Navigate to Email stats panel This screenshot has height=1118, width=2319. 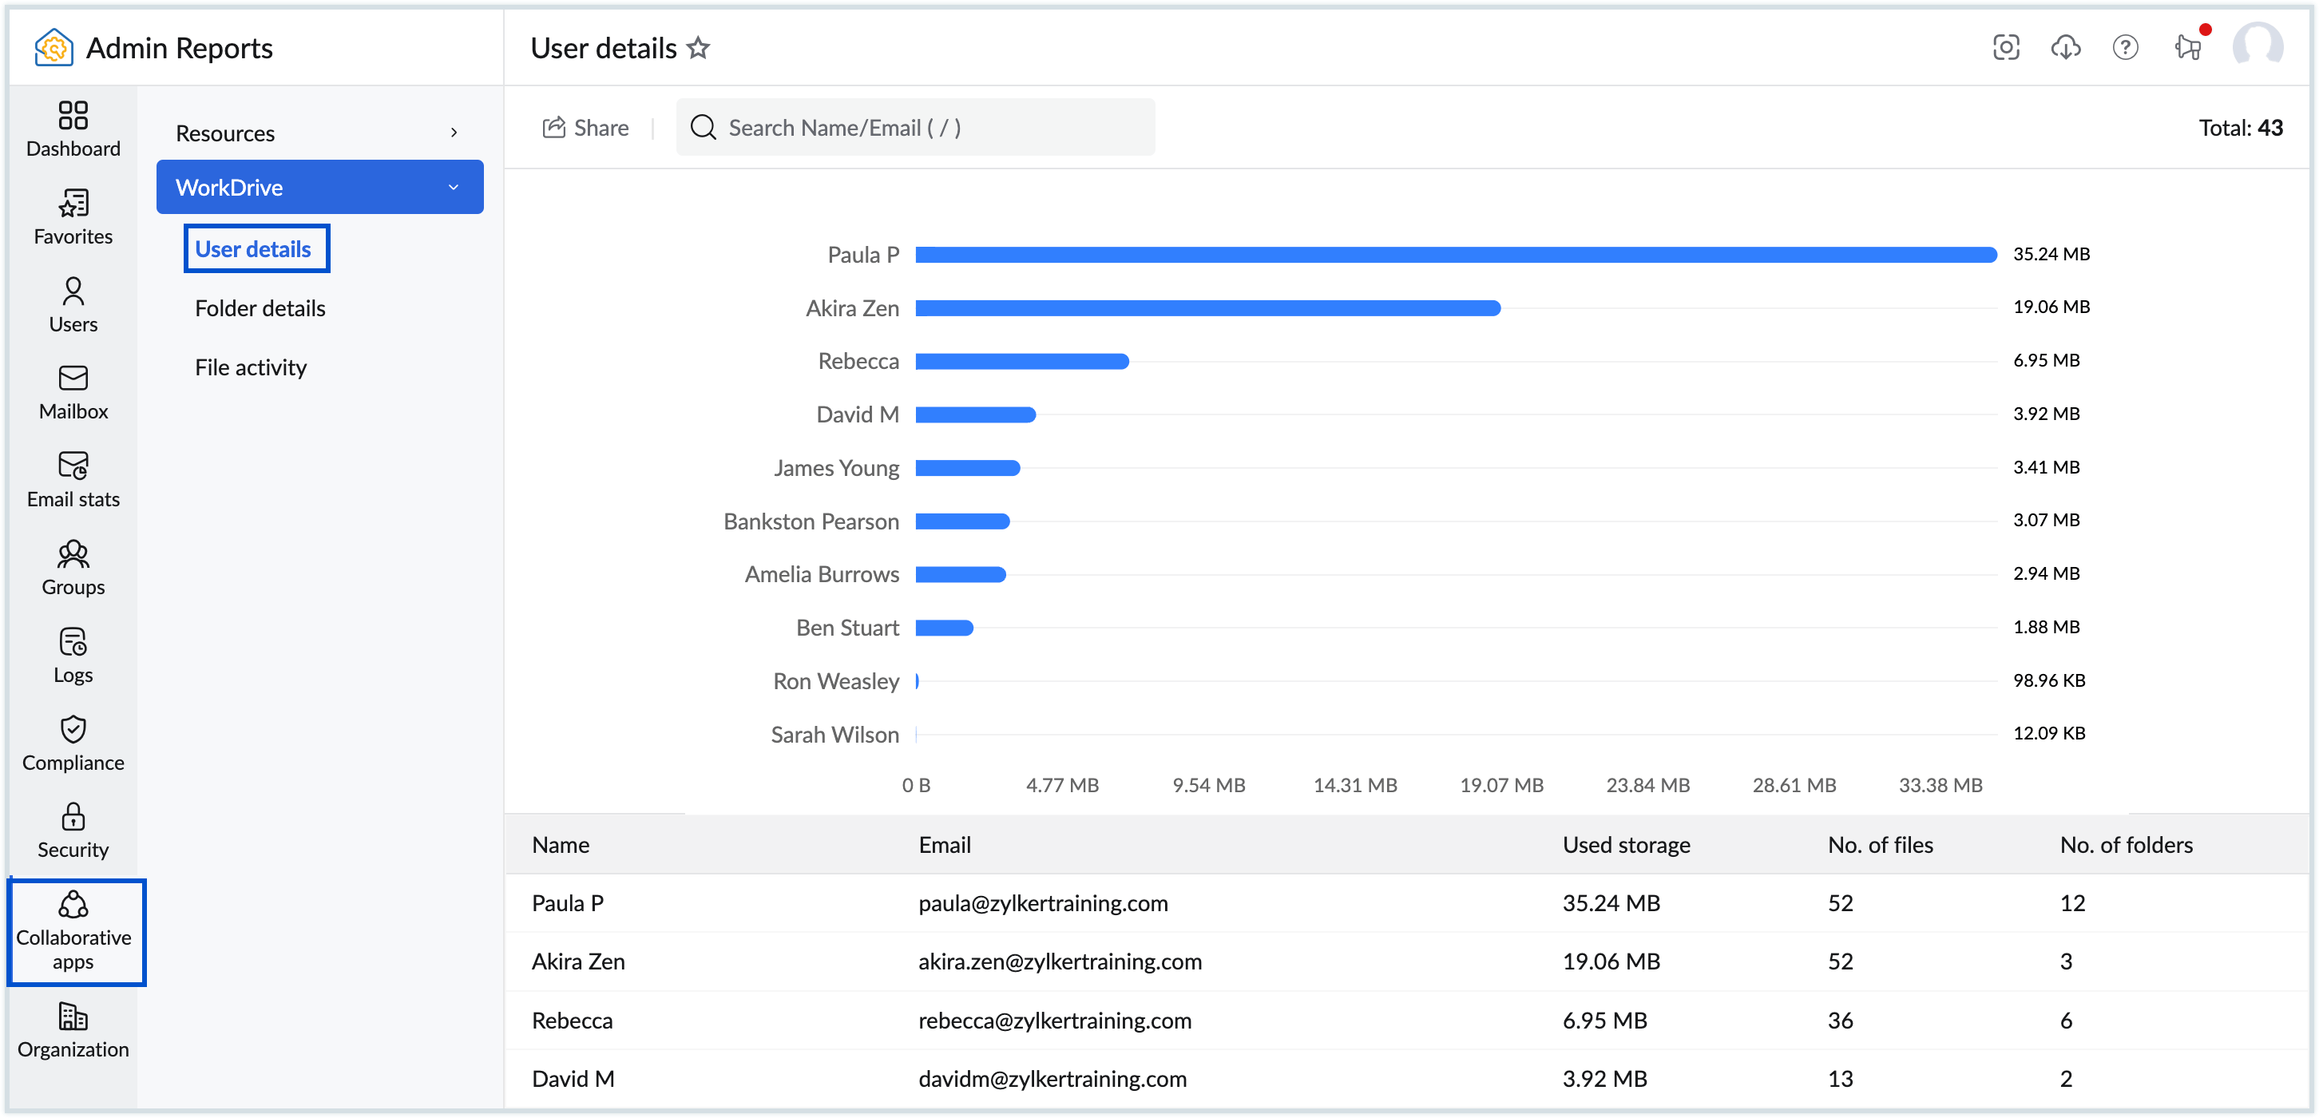coord(71,479)
